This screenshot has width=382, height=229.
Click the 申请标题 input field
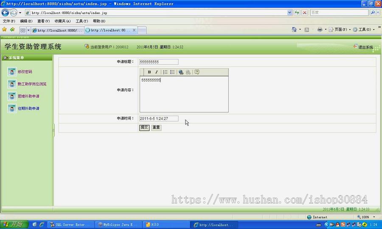159,62
